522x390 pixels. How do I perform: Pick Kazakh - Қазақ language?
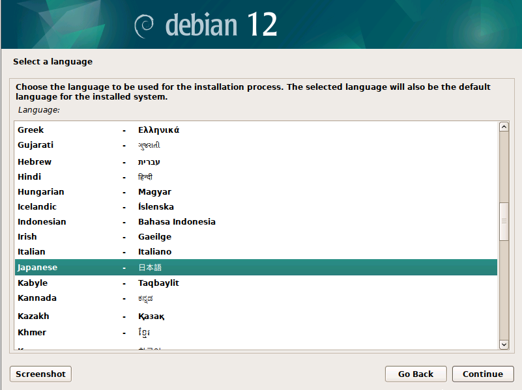[x=256, y=316]
